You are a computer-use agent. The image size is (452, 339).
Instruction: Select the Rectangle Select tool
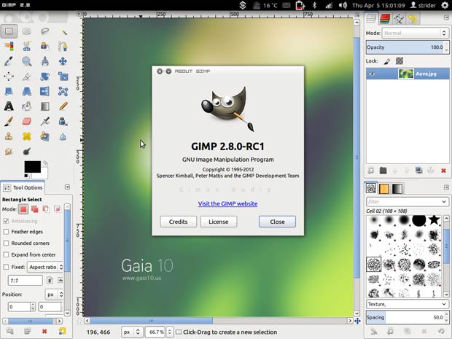pos(9,31)
